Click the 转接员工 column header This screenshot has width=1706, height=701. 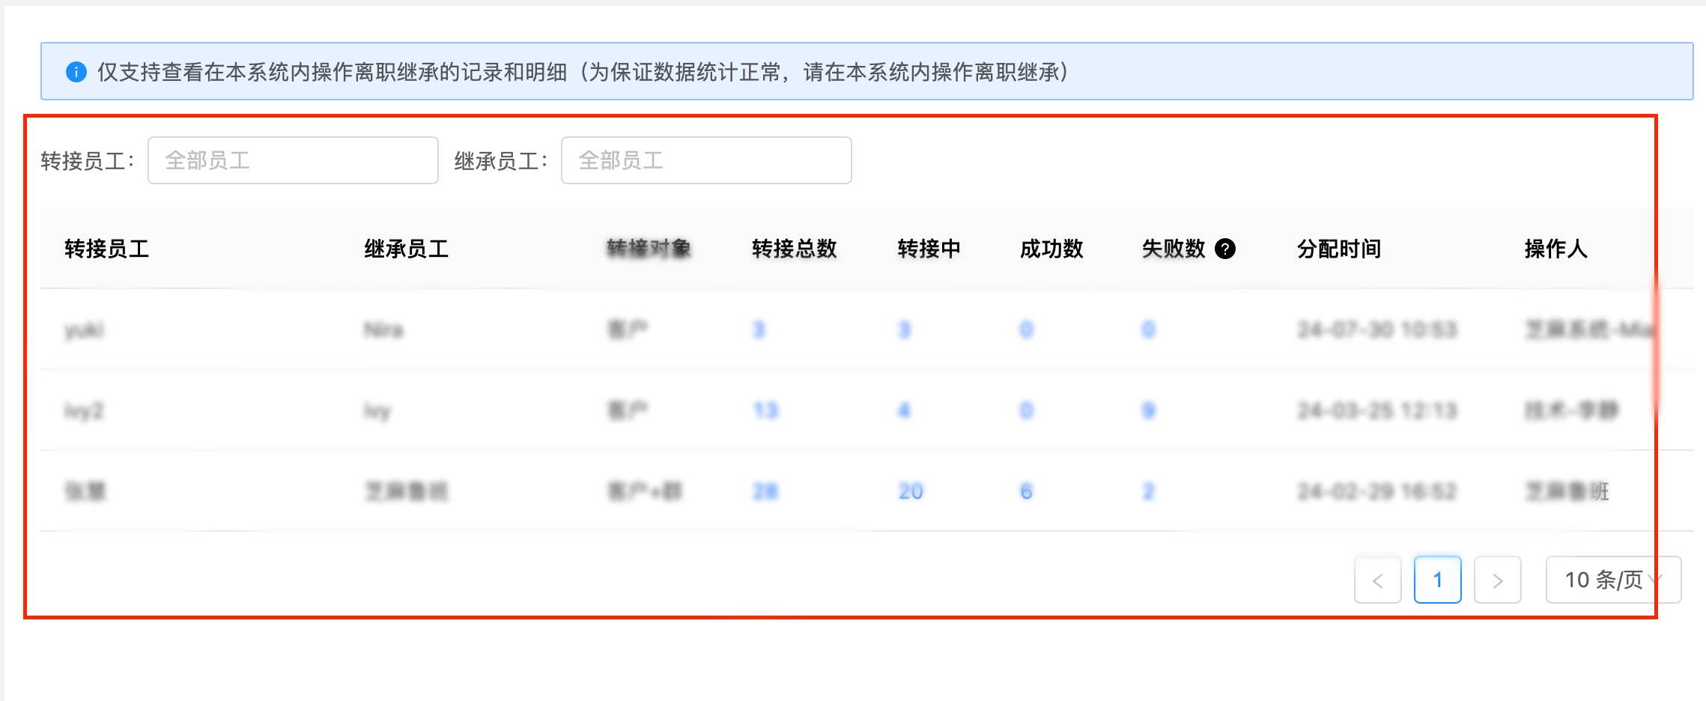(x=107, y=249)
